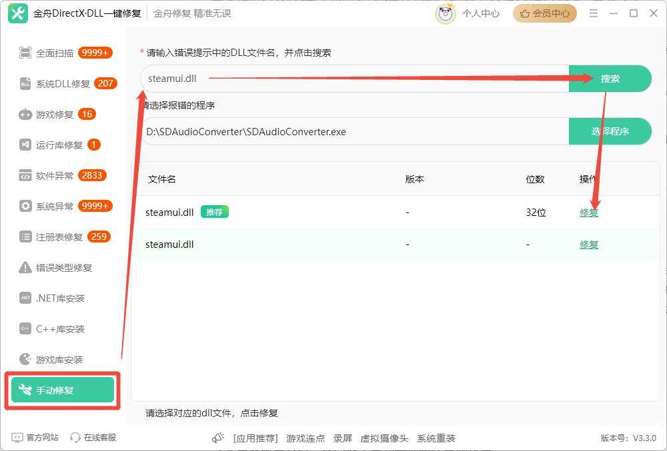Click the 9999+ badge on 全面扫描
Screen dimensions: 667x451
(95, 53)
